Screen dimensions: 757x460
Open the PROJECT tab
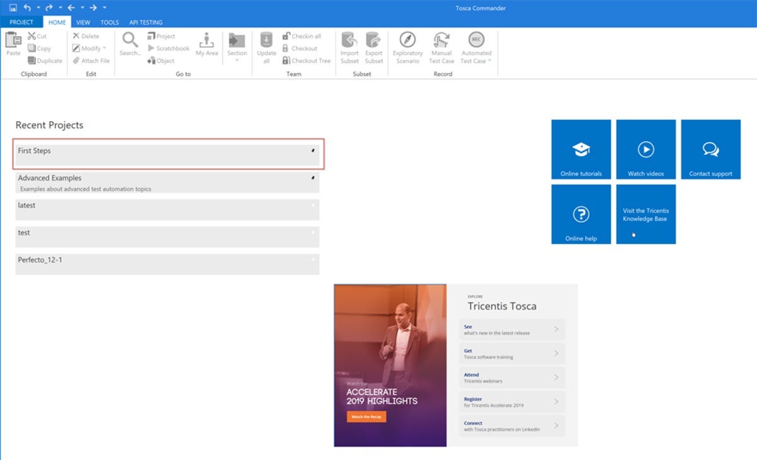click(x=21, y=22)
